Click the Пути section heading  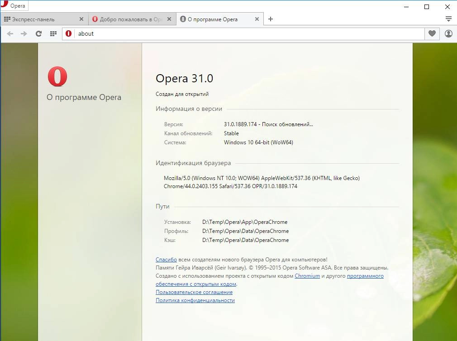(162, 207)
